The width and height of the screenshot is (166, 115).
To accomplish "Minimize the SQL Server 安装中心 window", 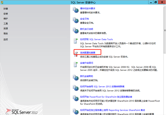I will coord(151,2).
